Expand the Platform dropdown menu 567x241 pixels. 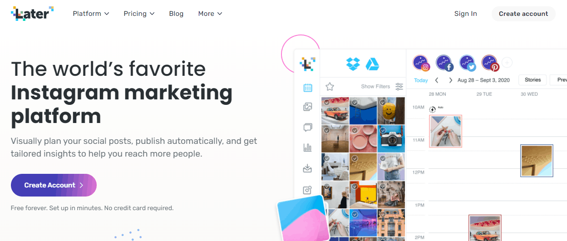[91, 14]
